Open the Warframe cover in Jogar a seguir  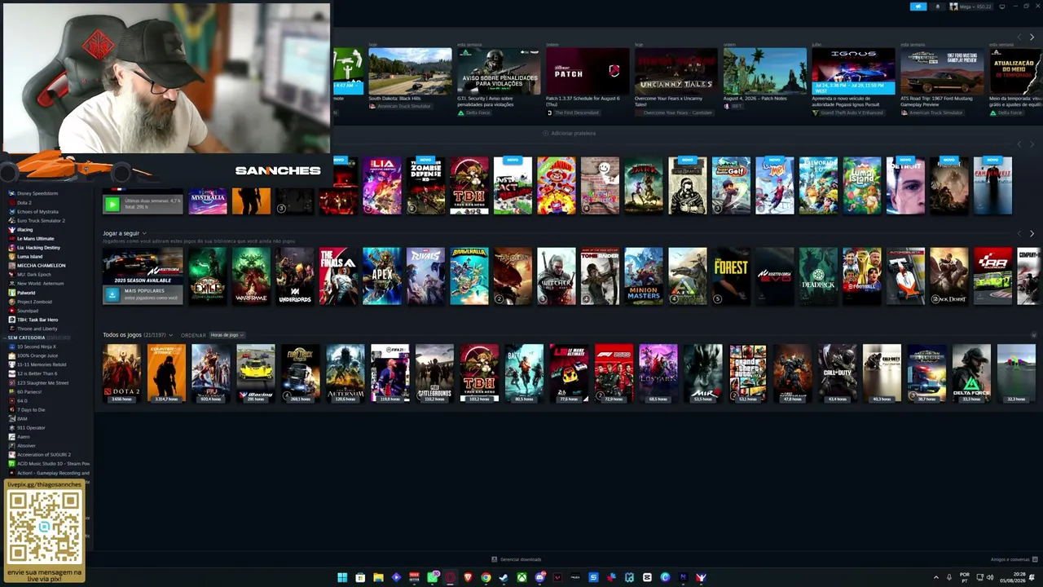251,276
